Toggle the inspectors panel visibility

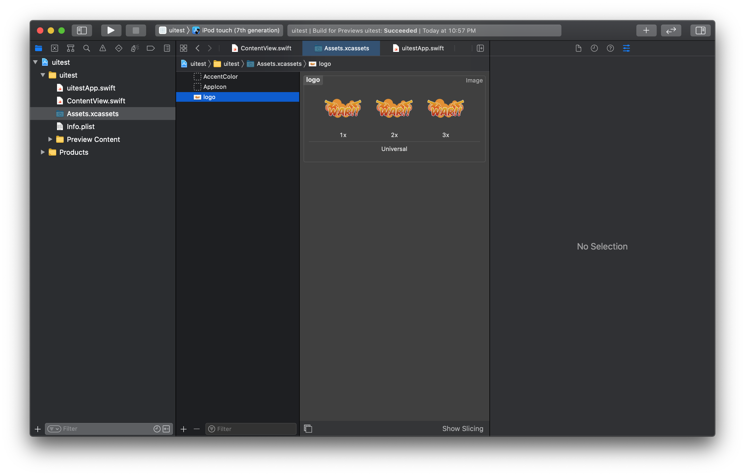tap(700, 30)
